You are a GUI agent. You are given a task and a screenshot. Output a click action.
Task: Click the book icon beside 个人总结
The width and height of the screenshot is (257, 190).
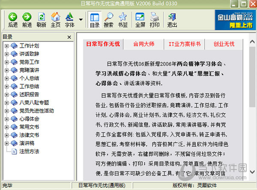[x=14, y=78]
